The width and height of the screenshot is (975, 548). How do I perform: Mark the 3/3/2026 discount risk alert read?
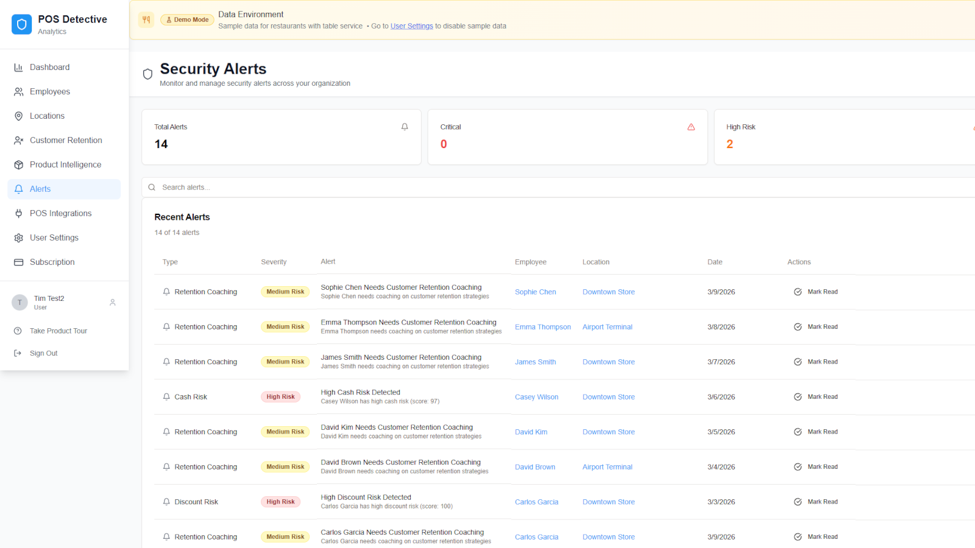coord(816,502)
